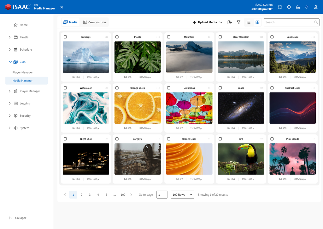Image resolution: width=323 pixels, height=229 pixels.
Task: Select the Media tab
Action: pyautogui.click(x=70, y=22)
